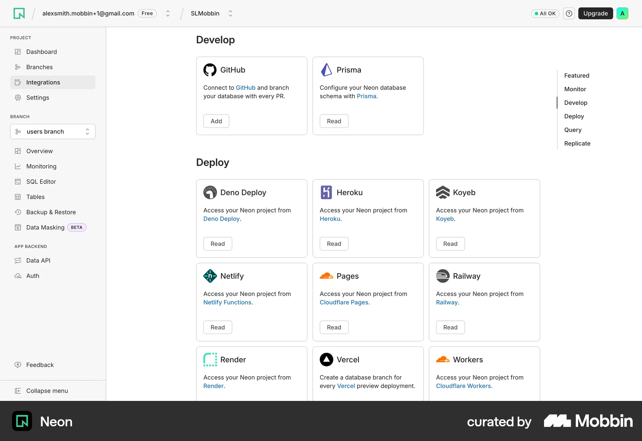Click Read on the Prisma card
642x441 pixels.
334,121
